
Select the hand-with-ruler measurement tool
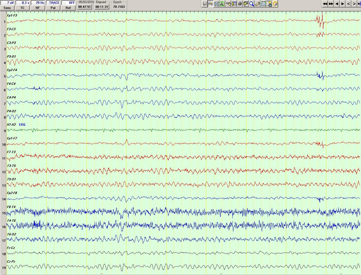(x=228, y=4)
